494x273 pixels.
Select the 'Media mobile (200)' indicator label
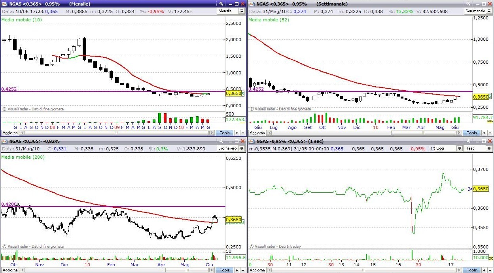(23, 157)
